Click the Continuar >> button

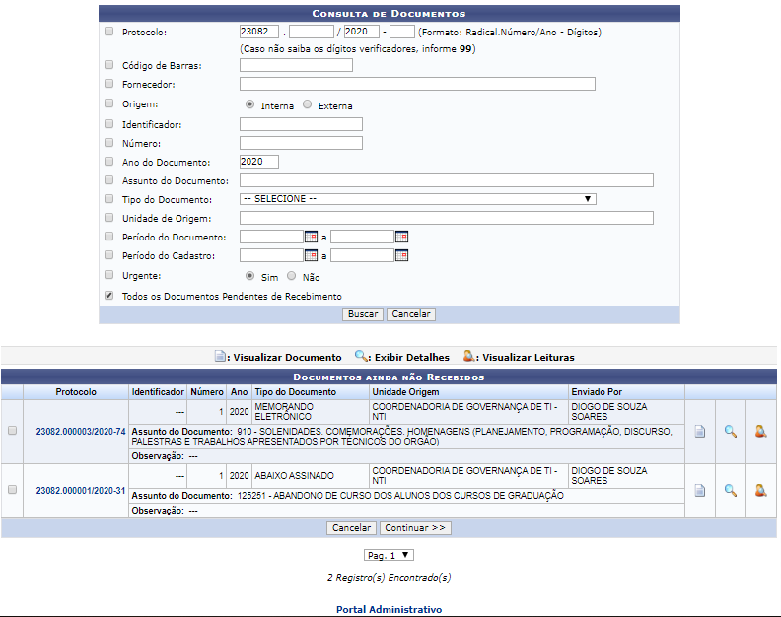pyautogui.click(x=415, y=528)
